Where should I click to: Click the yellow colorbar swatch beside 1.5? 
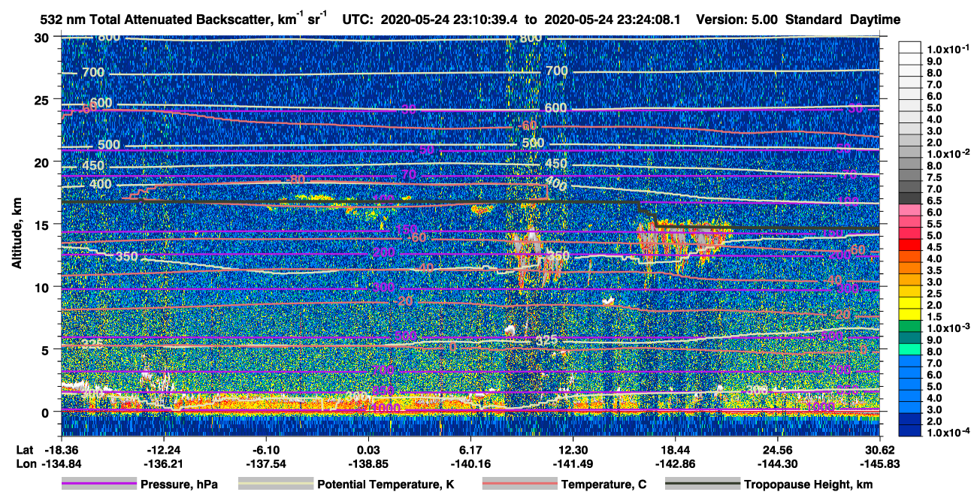click(909, 315)
